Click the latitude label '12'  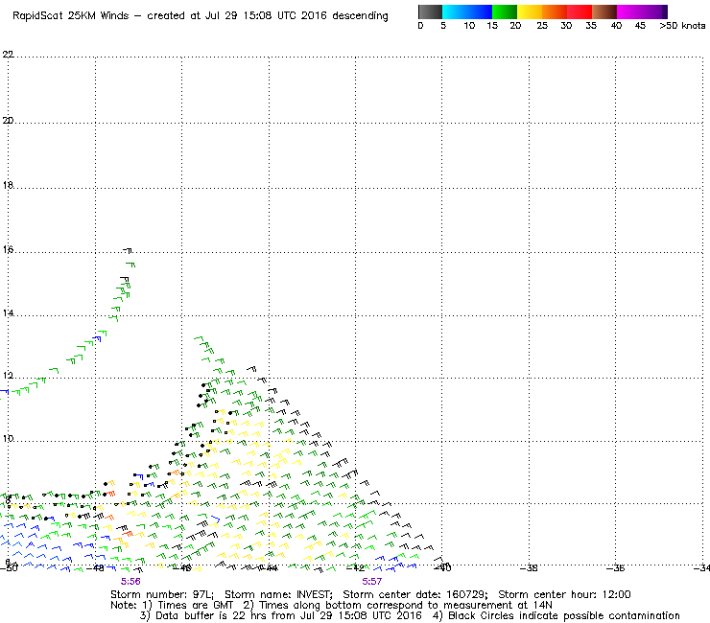click(8, 376)
